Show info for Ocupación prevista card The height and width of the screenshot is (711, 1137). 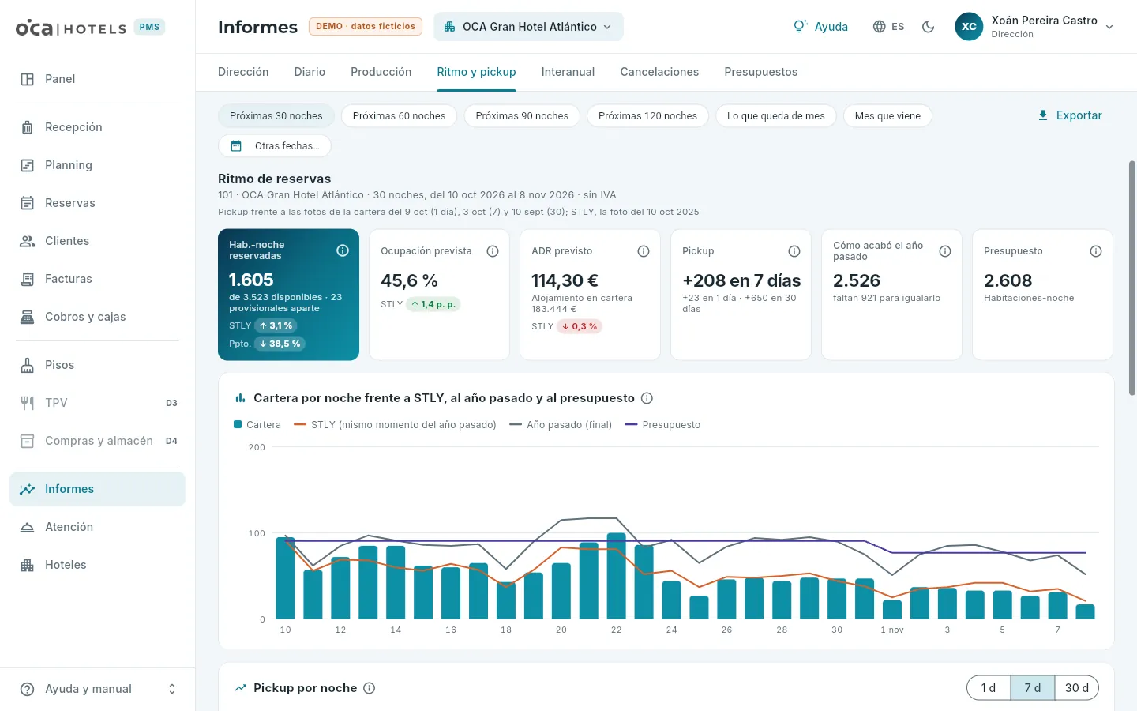coord(493,251)
